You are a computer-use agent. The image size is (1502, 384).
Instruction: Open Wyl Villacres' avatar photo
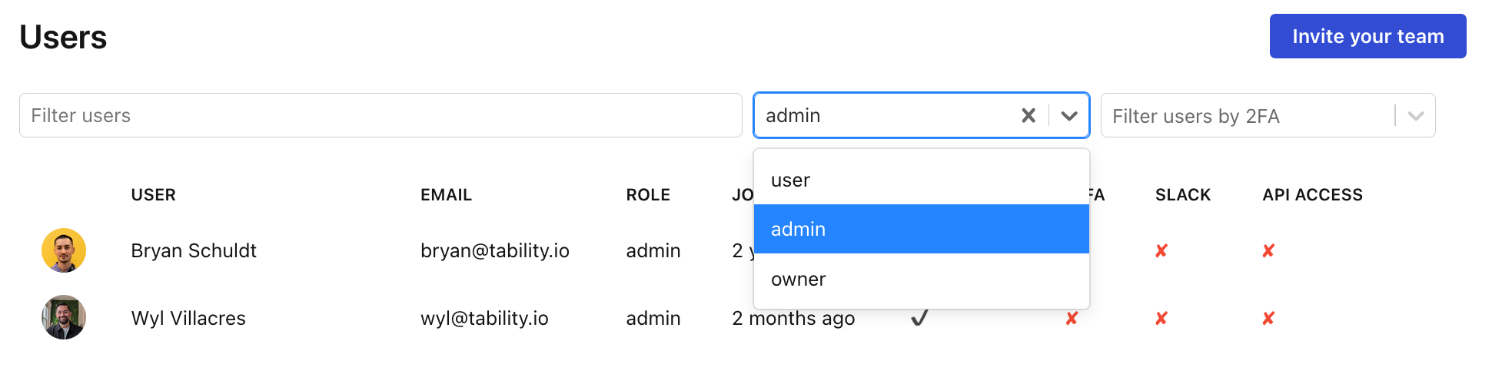click(x=64, y=317)
